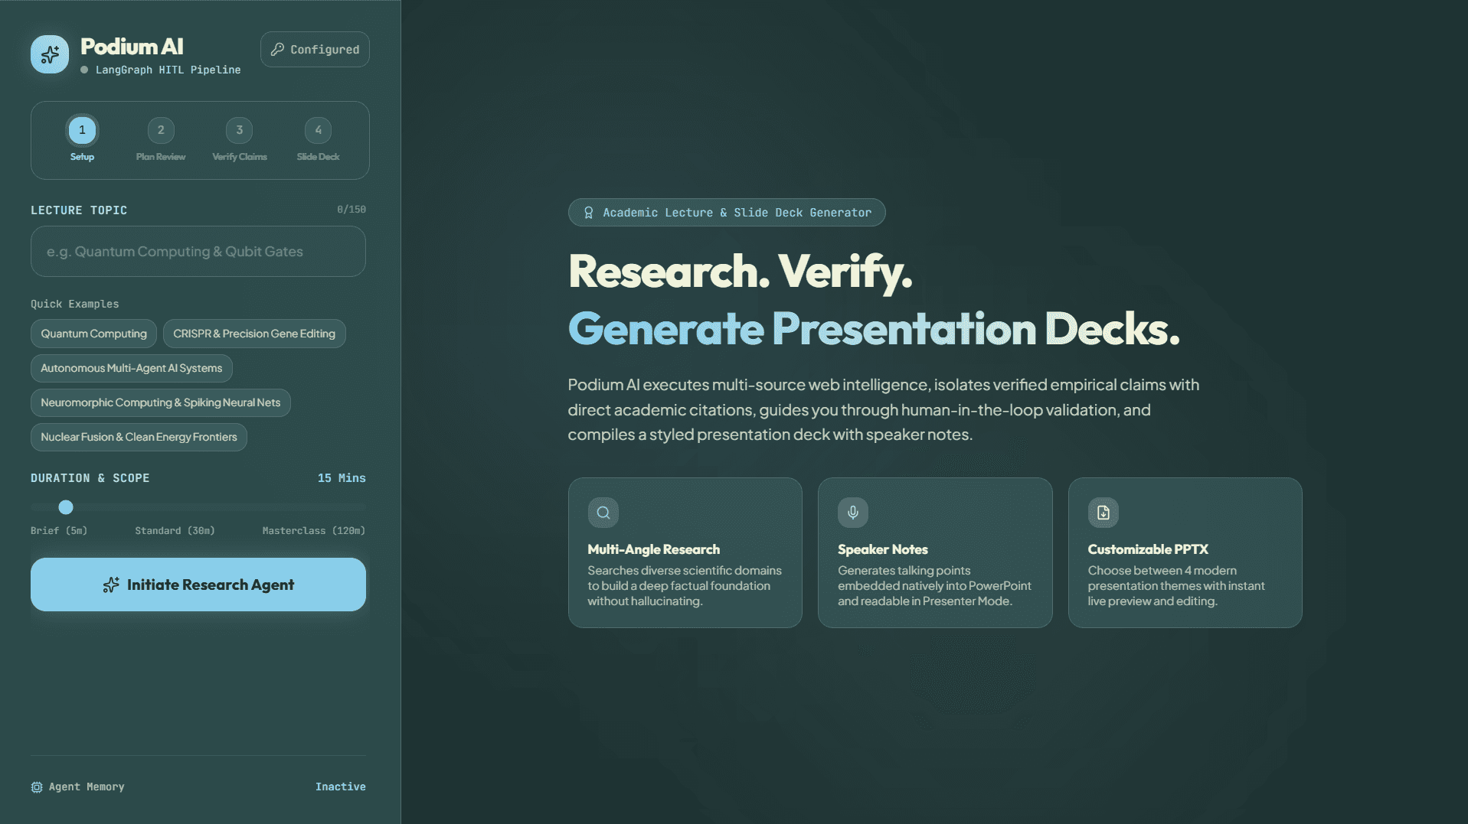Click the Generate Presentation Decks. headline
This screenshot has height=824, width=1468.
coord(874,329)
